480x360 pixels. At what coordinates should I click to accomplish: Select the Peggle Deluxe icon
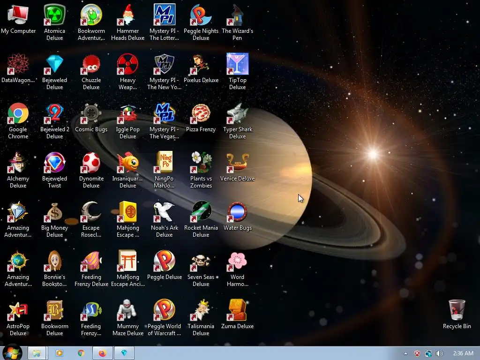(x=165, y=261)
